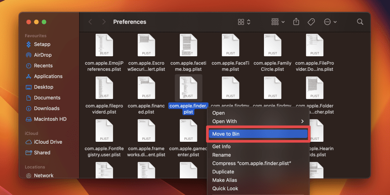390x195 pixels.
Task: Open the Action ellipsis menu
Action: click(x=330, y=22)
